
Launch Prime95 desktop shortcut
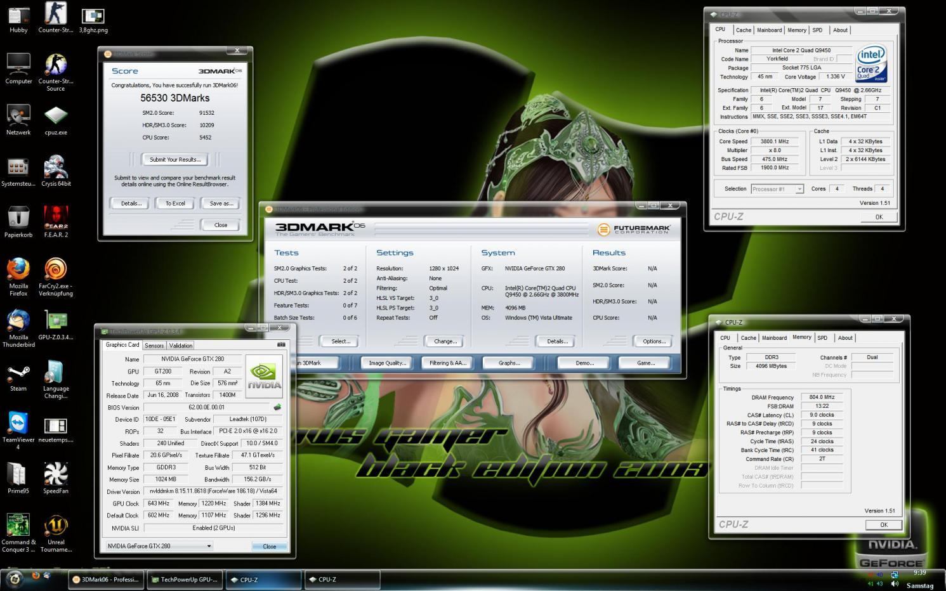coord(18,479)
